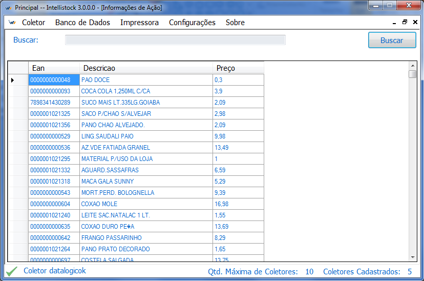This screenshot has width=424, height=281.
Task: Click the green checkmark status icon
Action: point(12,271)
